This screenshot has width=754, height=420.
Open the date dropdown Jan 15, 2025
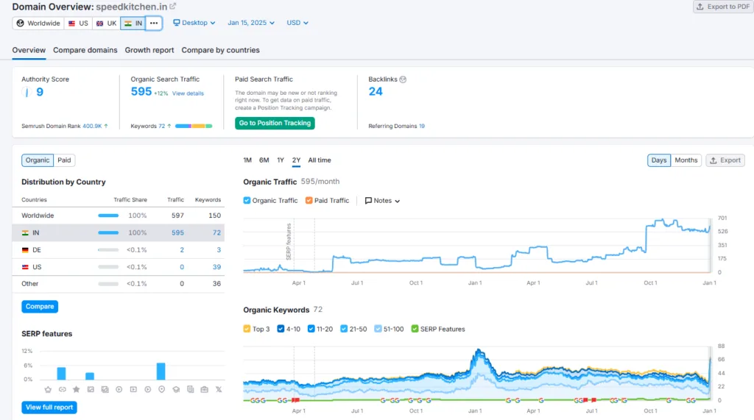[251, 23]
